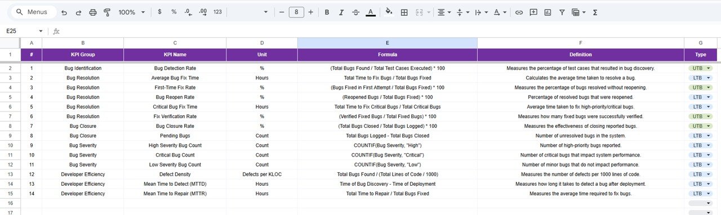Open the text wrapping dropdown
This screenshot has height=215, width=721.
(x=481, y=12)
